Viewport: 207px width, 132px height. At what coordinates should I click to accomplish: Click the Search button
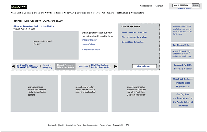coord(196,5)
